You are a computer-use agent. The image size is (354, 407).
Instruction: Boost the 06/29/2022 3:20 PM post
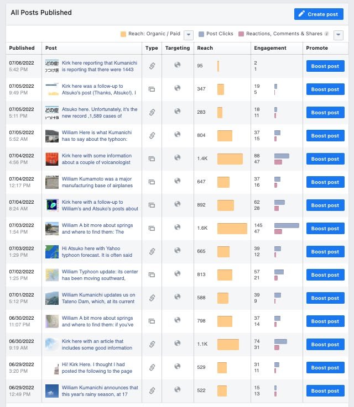325,368
